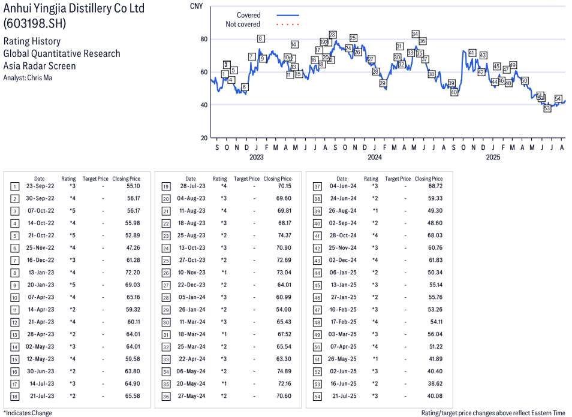Select marker 25 on the price chart

coord(353,38)
